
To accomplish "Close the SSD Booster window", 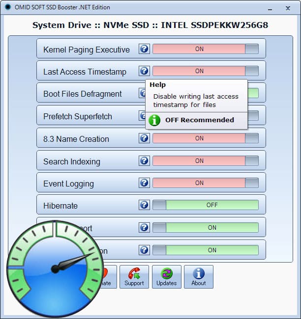I will pyautogui.click(x=288, y=8).
